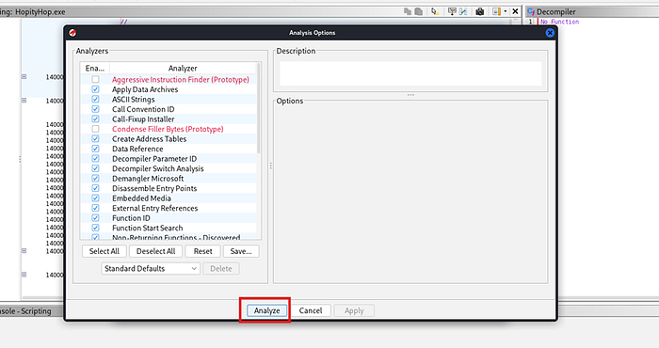Toggle mouse hover mode icon in Listing toolbar
659x348 pixels.
point(435,11)
